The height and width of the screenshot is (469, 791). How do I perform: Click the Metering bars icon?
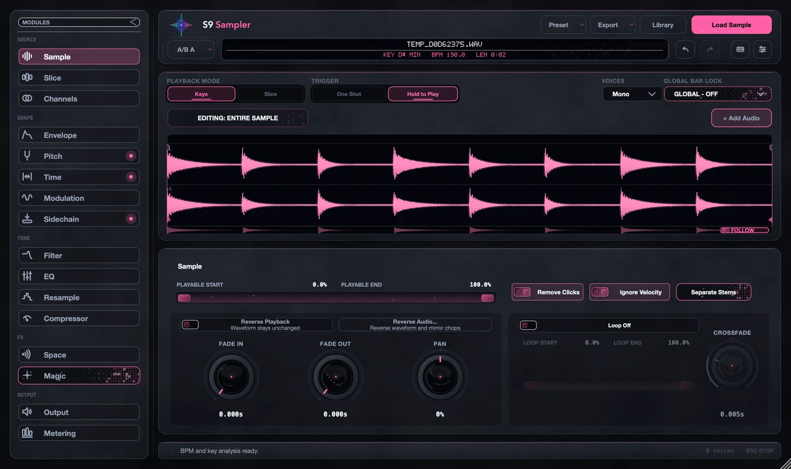27,433
